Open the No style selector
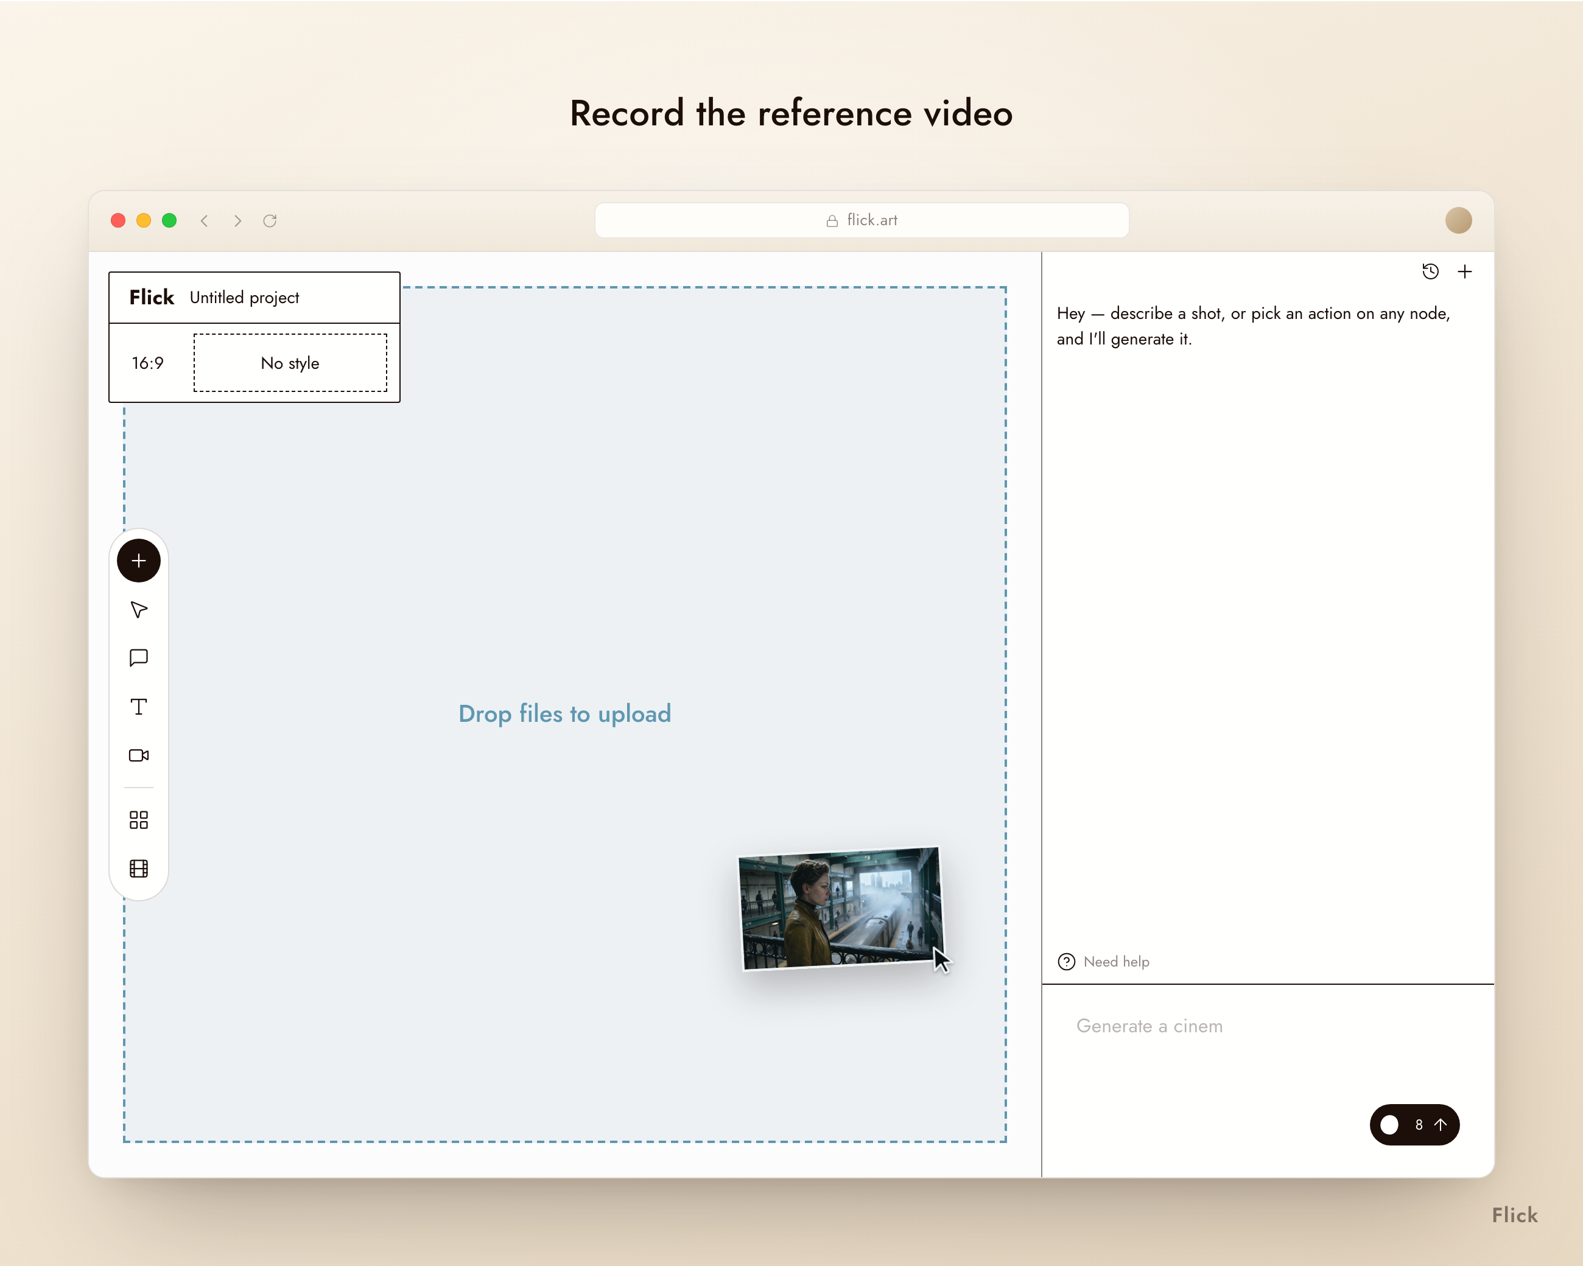This screenshot has width=1583, height=1266. (290, 363)
